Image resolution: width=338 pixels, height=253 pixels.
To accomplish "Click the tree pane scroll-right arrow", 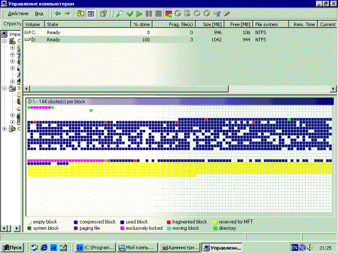I will (x=17, y=228).
